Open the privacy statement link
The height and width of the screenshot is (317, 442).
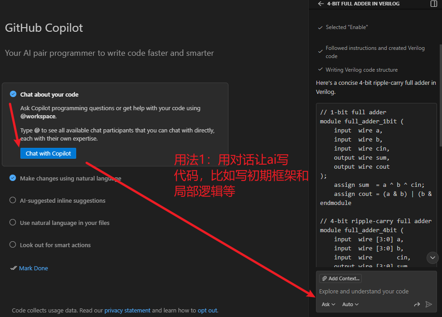tap(127, 311)
